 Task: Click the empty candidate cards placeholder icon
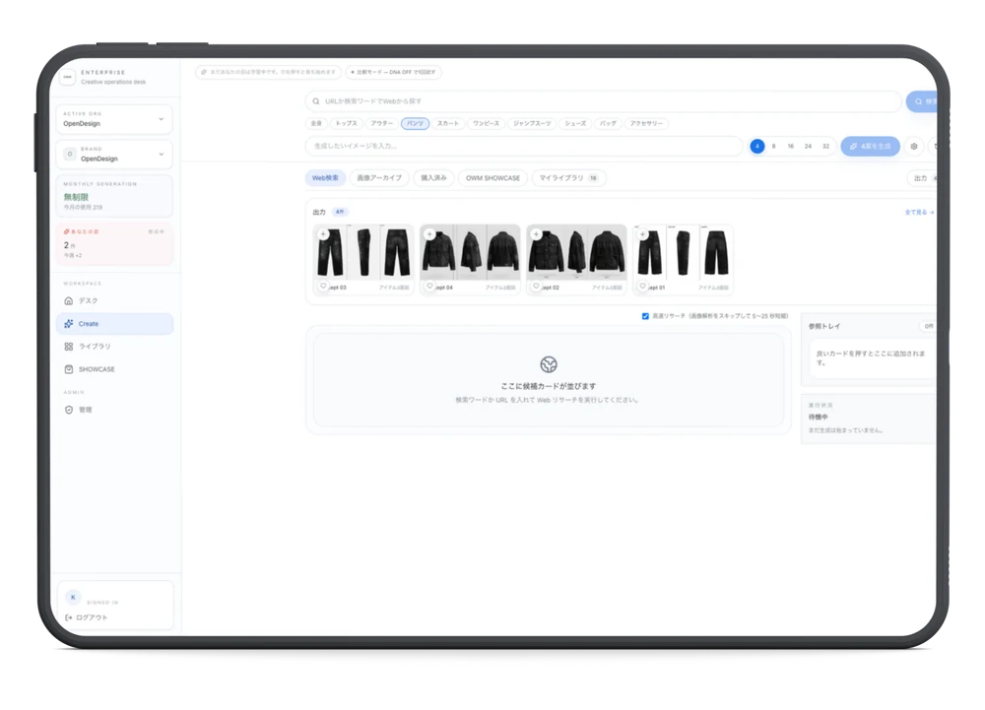tap(549, 364)
